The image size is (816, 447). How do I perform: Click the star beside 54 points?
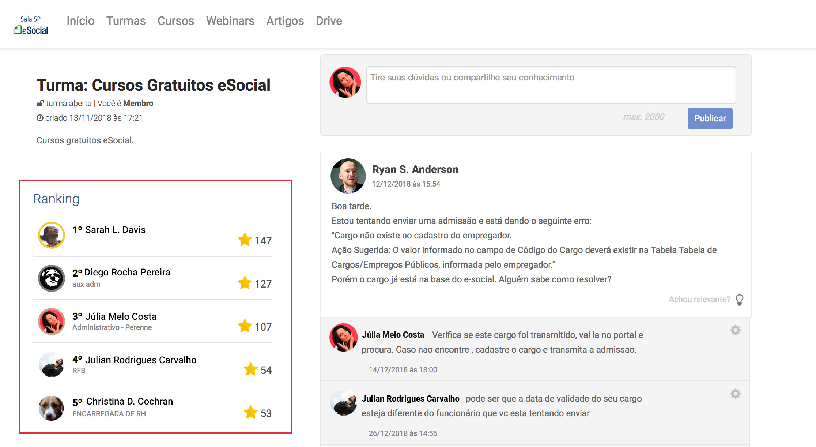[x=250, y=369]
